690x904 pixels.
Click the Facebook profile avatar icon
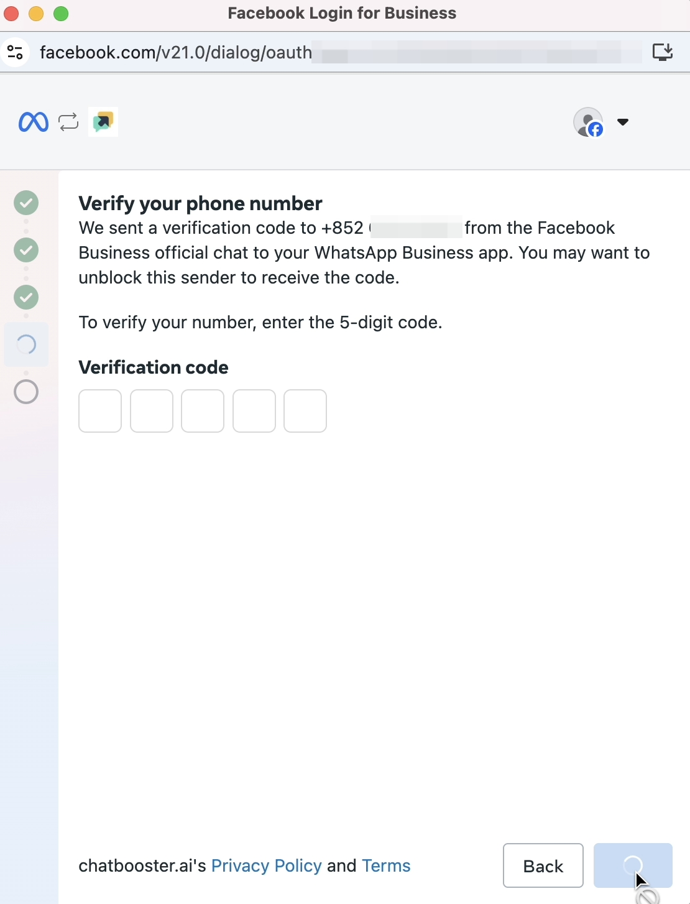589,122
